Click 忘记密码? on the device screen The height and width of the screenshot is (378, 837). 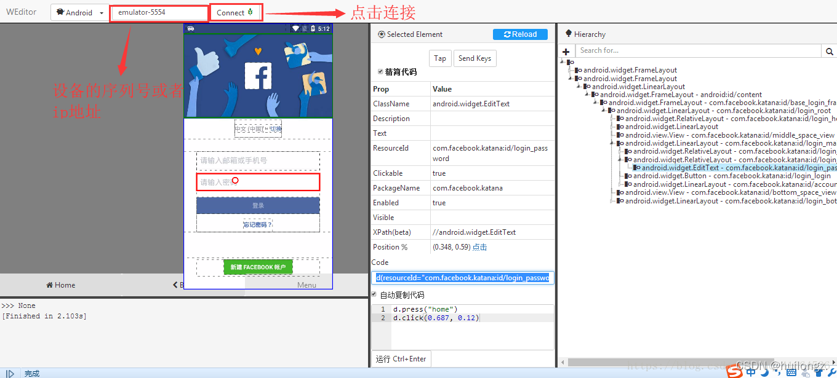point(257,224)
